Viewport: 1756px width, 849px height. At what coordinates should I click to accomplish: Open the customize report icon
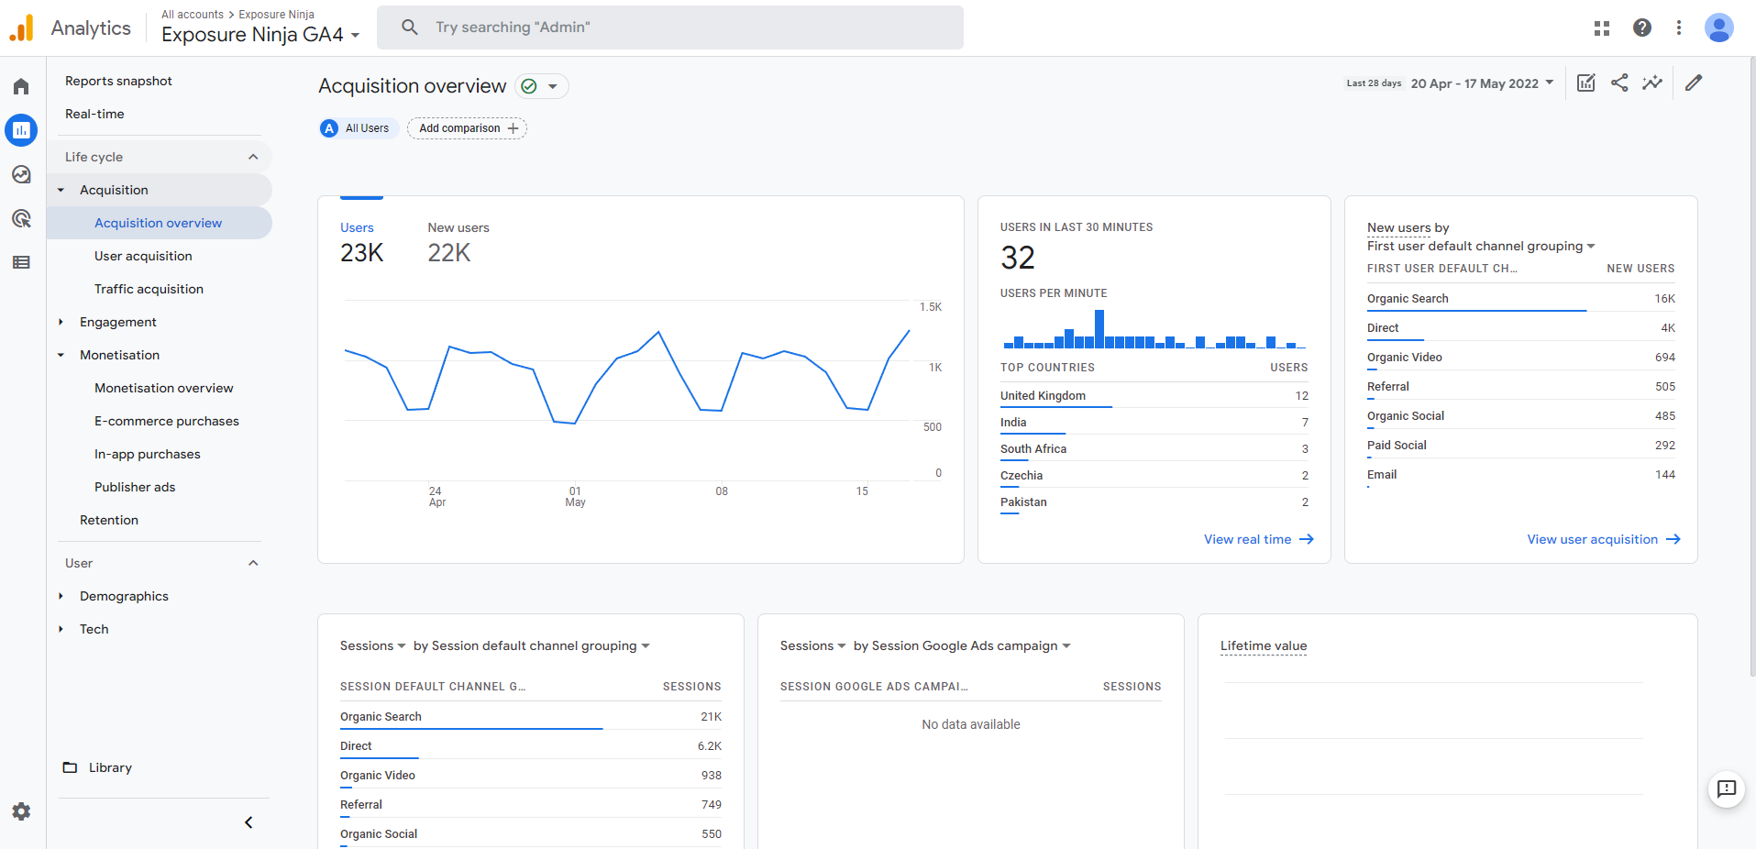[x=1585, y=83]
